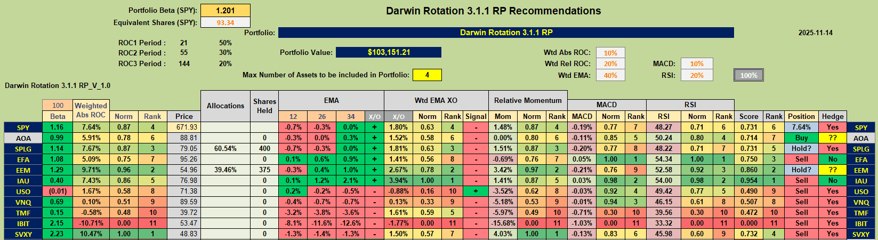Click the EMA 26 period header
The height and width of the screenshot is (240, 878).
pyautogui.click(x=322, y=116)
